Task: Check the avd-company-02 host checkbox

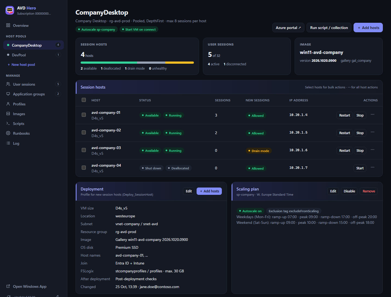Action: coord(84,133)
